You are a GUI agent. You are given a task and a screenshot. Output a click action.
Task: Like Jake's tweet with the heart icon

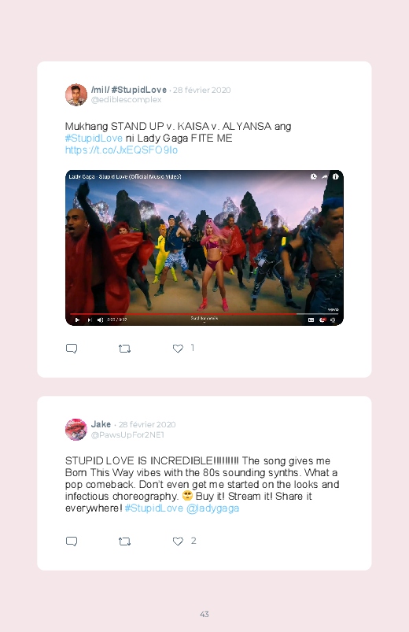point(178,541)
